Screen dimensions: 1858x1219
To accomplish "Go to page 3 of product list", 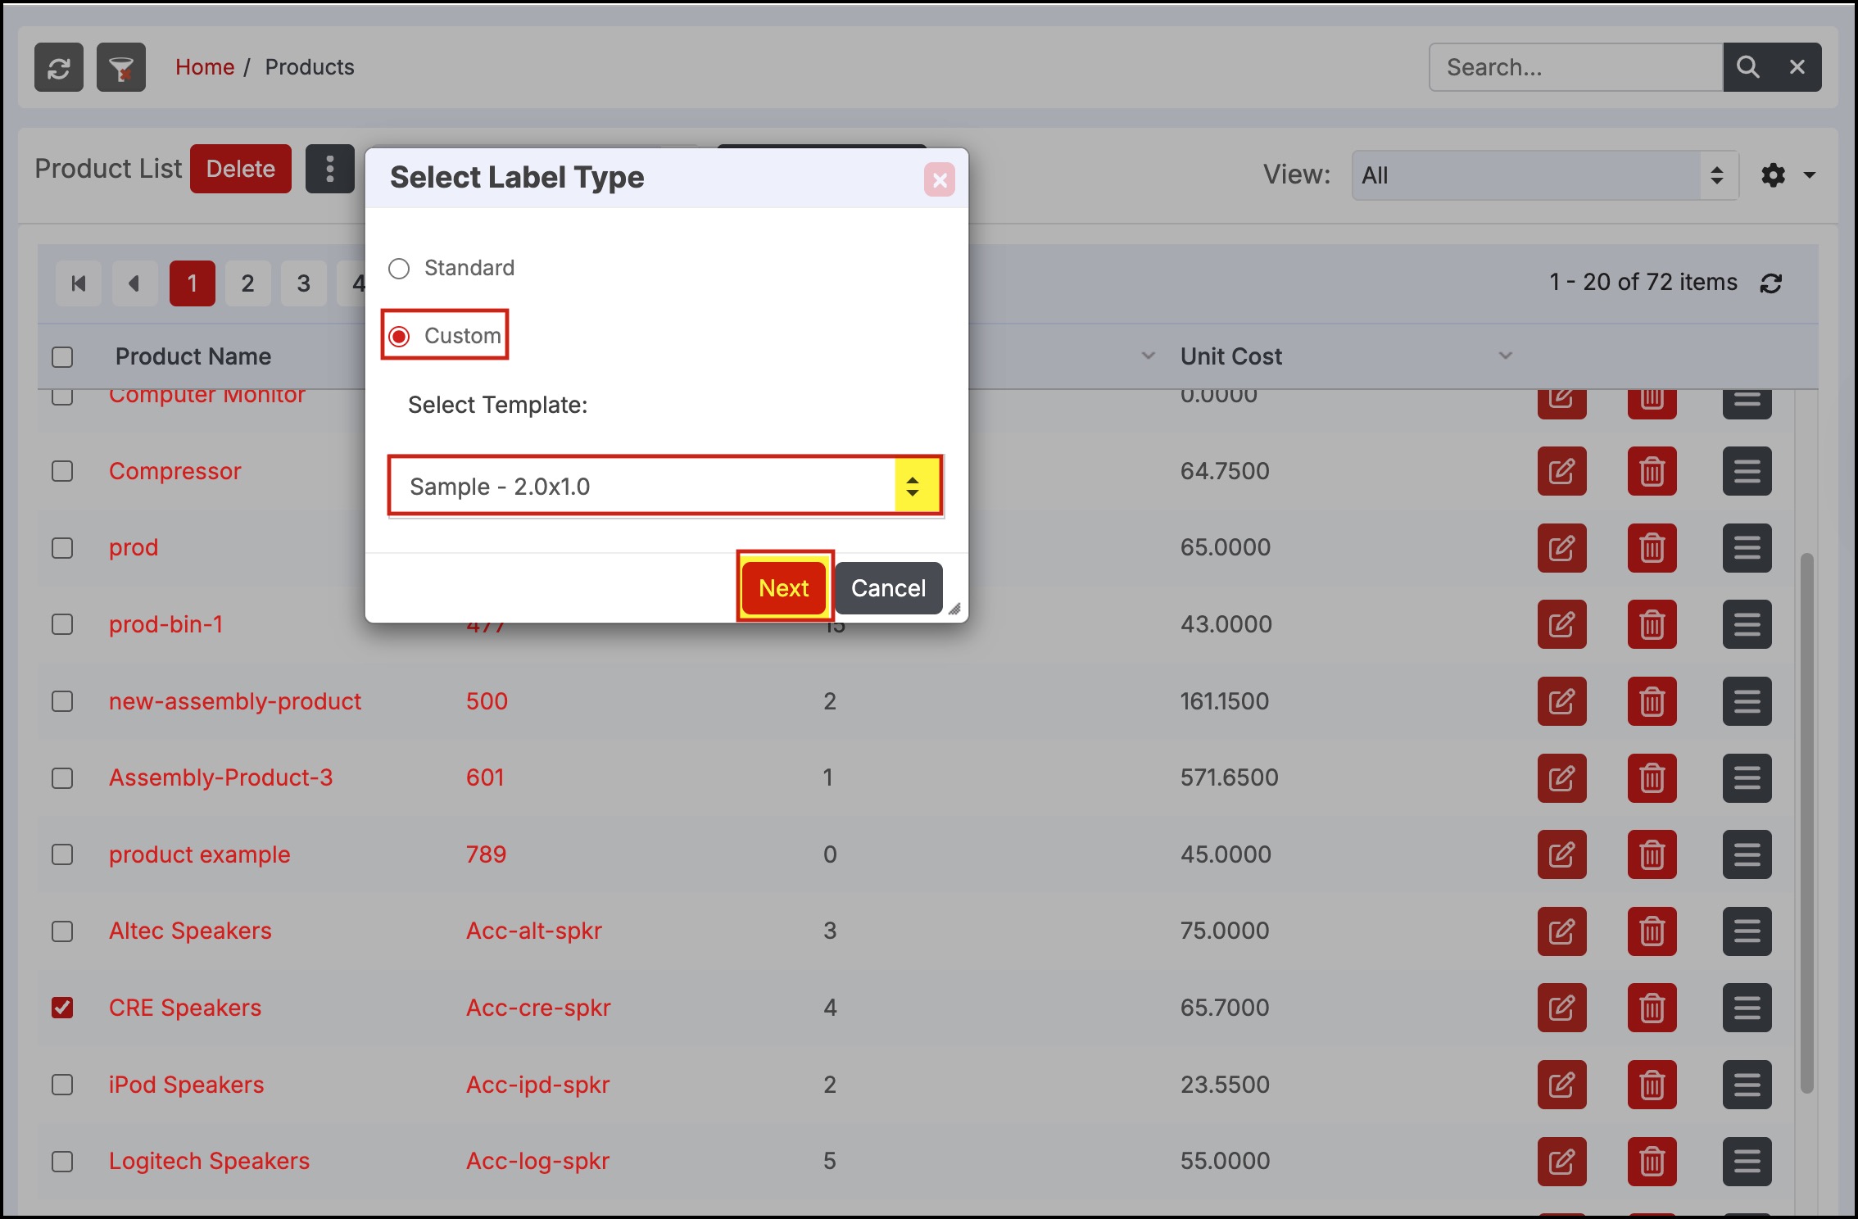I will (303, 283).
